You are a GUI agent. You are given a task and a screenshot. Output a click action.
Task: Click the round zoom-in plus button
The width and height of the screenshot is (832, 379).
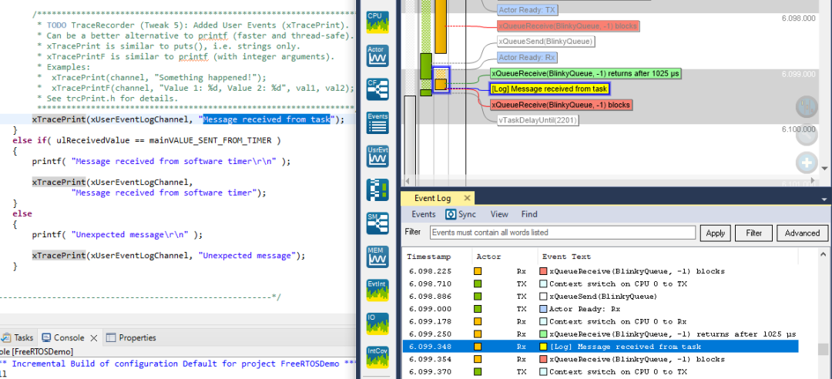pyautogui.click(x=806, y=163)
